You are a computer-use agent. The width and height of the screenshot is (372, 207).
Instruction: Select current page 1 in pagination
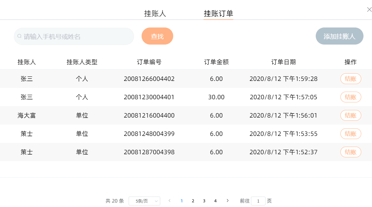click(x=182, y=201)
